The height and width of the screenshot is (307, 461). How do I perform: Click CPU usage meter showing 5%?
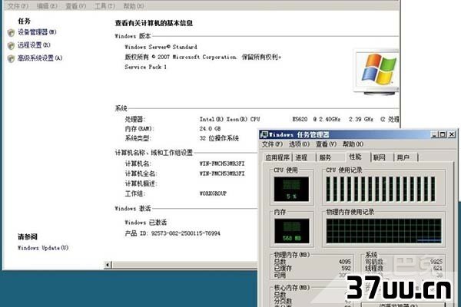tap(291, 190)
